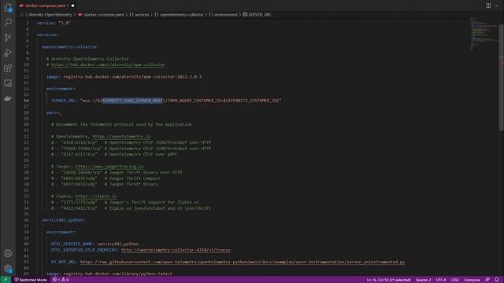Follow the www.jaegertracing.io link

pyautogui.click(x=109, y=167)
